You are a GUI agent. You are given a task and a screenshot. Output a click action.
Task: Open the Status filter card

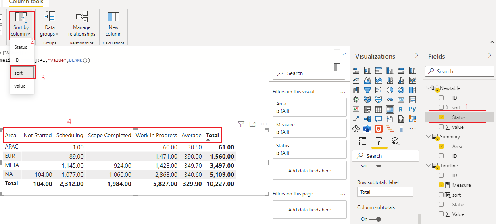tap(310, 149)
